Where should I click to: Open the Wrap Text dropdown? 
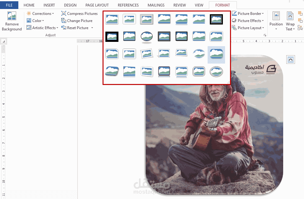290,21
